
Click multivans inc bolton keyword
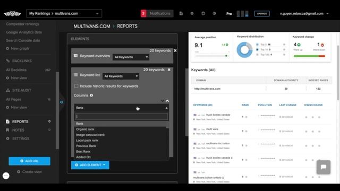(x=218, y=143)
